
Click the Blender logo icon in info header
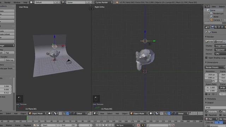[117, 2]
